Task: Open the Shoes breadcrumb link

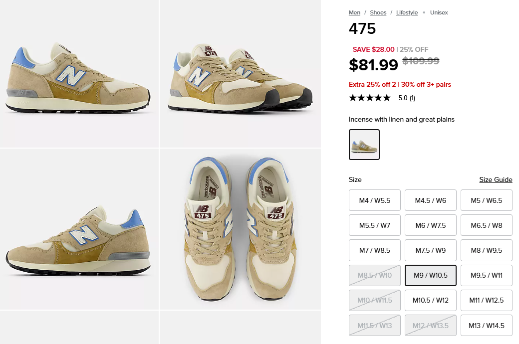Action: [378, 12]
